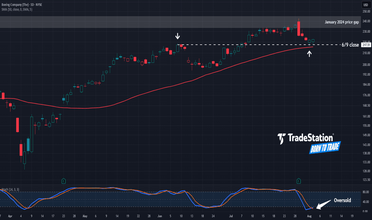Screen dimensions: 372x220
Task: Click the 'Jun' date axis label
Action: 160,216
